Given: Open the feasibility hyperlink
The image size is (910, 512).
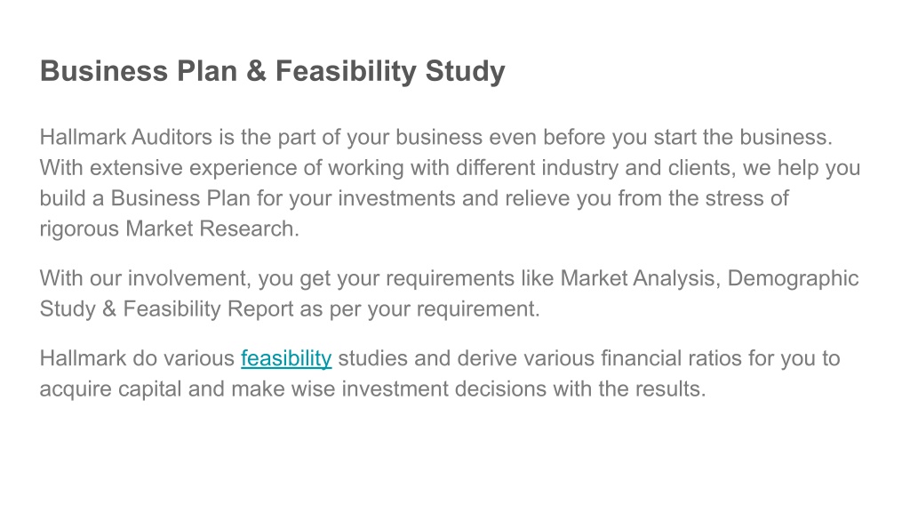Looking at the screenshot, I should click(286, 358).
